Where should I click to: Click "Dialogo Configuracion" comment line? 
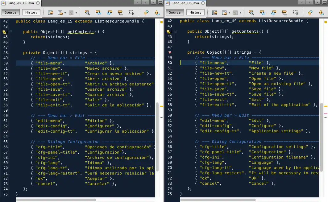tap(73, 142)
